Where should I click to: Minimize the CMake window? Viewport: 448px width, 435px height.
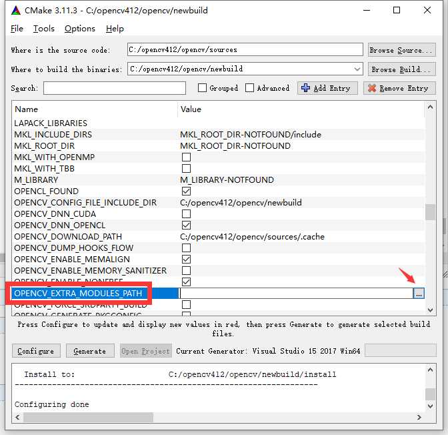point(367,10)
